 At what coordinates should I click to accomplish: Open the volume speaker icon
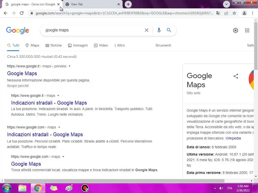coord(221,188)
